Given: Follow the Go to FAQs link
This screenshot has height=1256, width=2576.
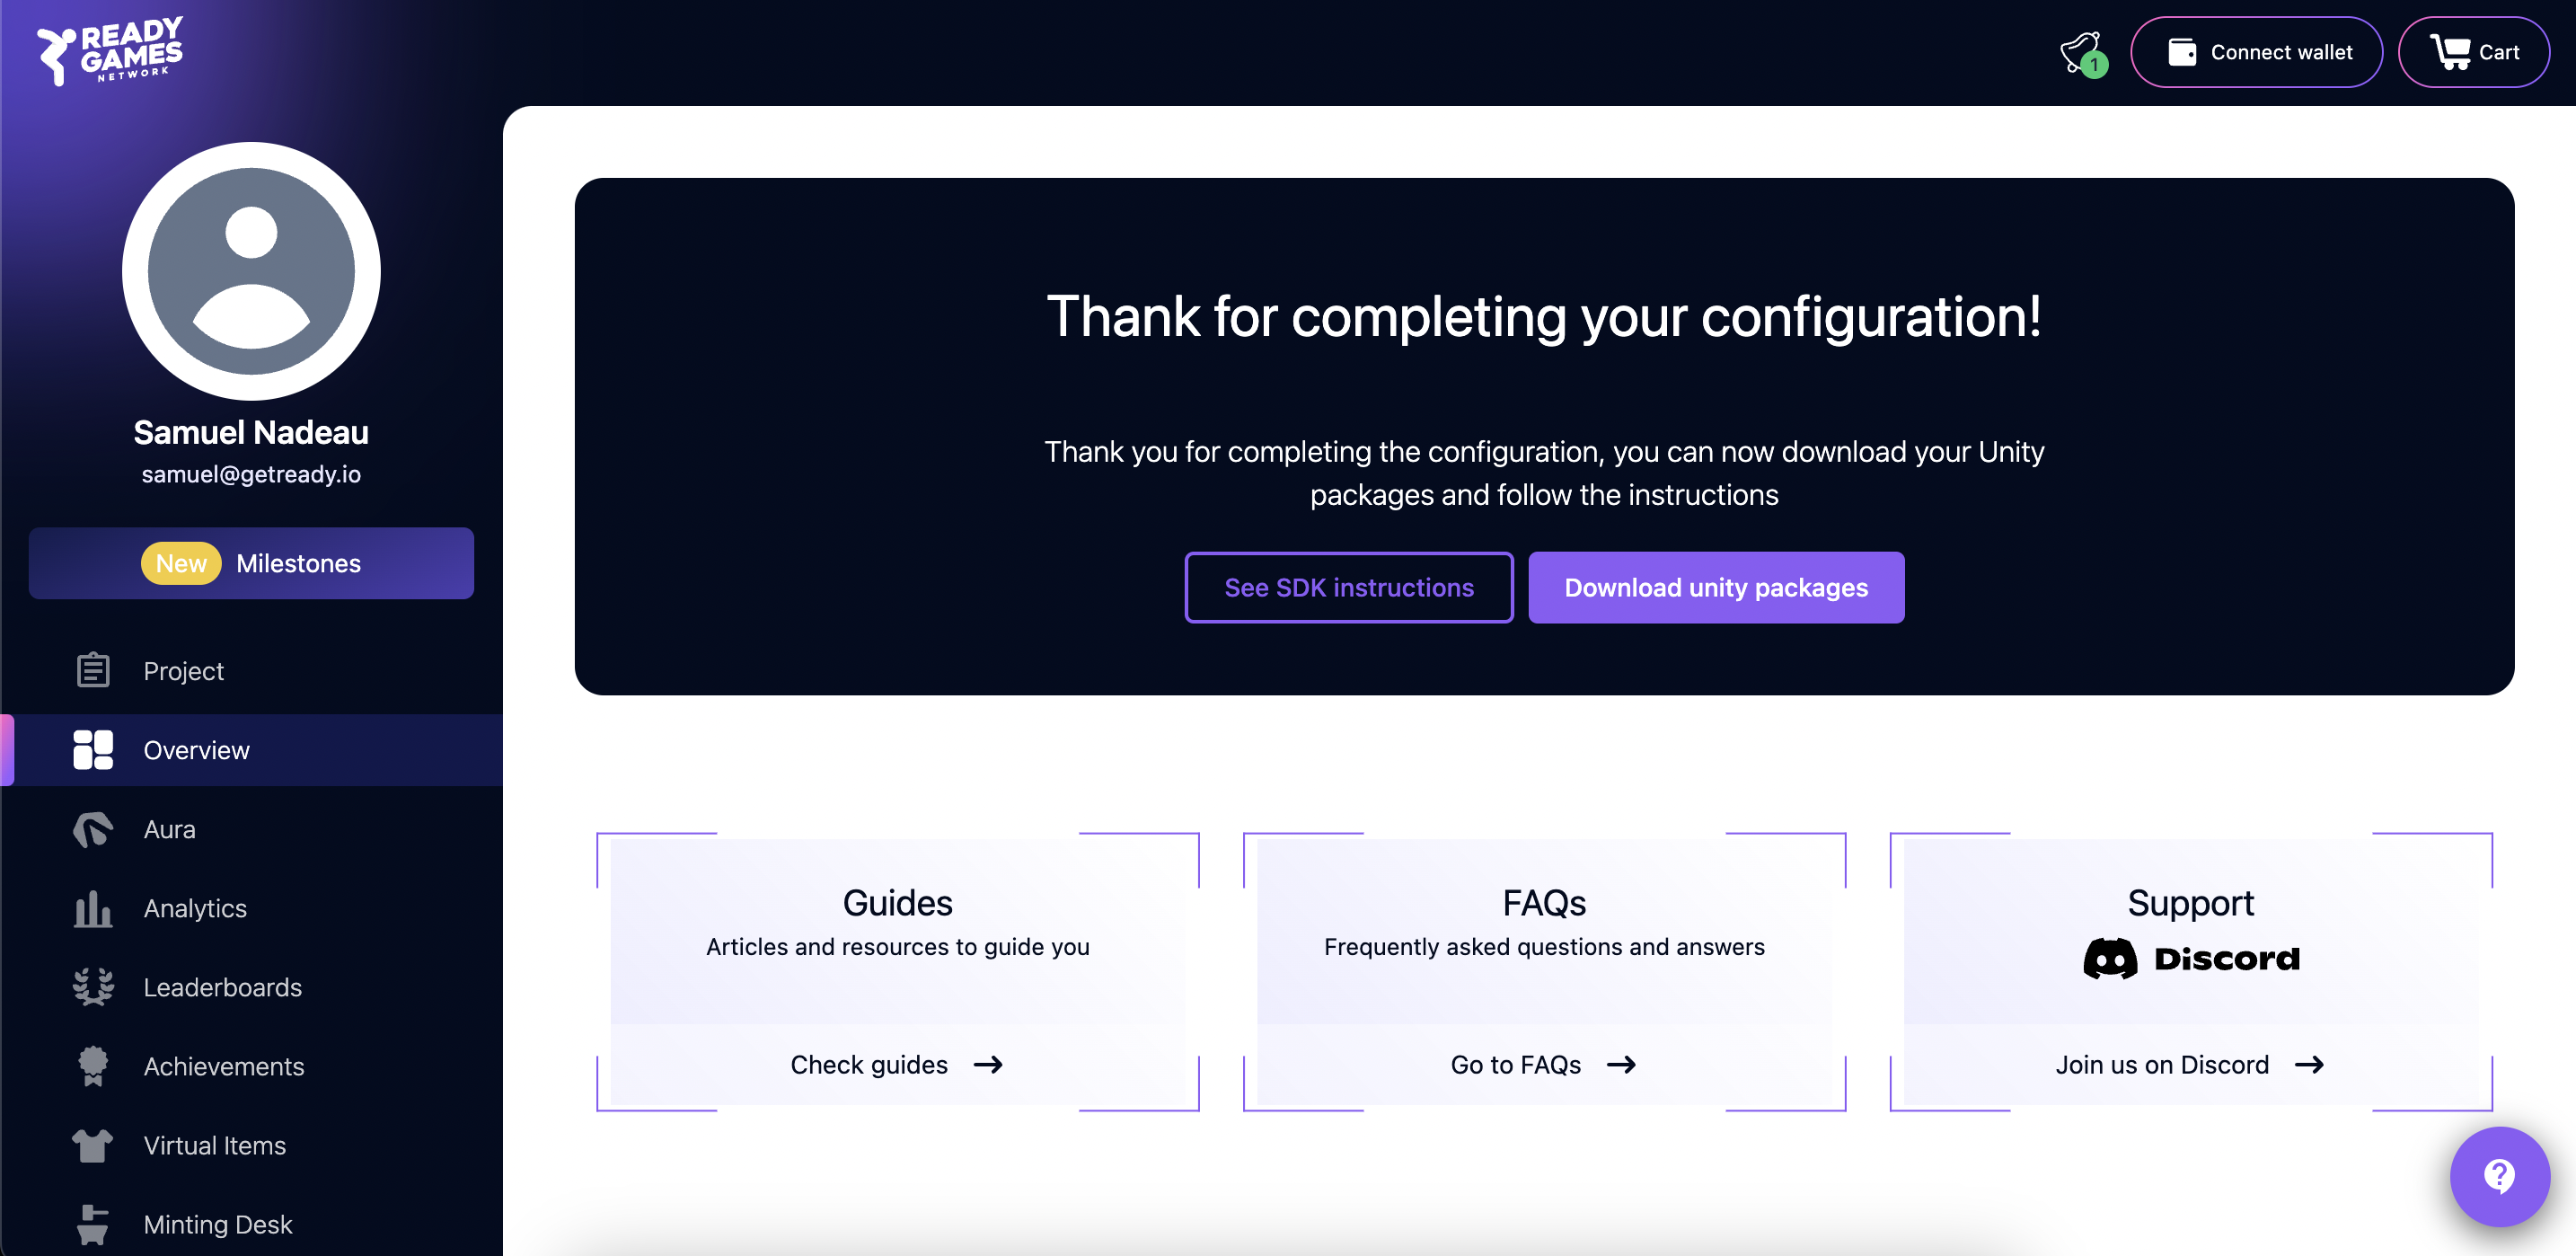Looking at the screenshot, I should [x=1543, y=1065].
